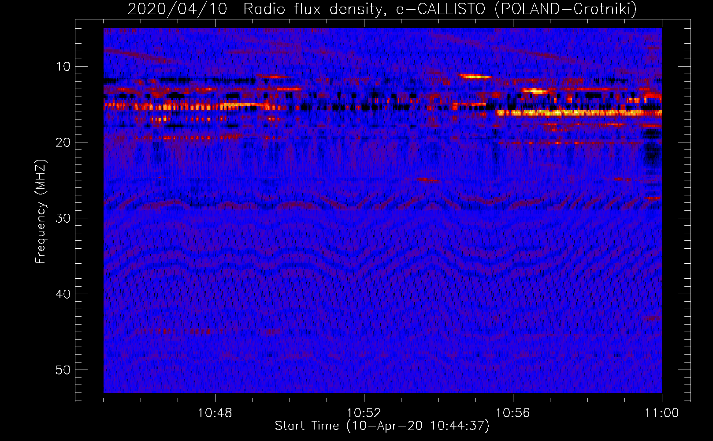Click the 'Start Time (10-Apr-20 10:44:37)' axis label
Image resolution: width=713 pixels, height=441 pixels.
(382, 426)
